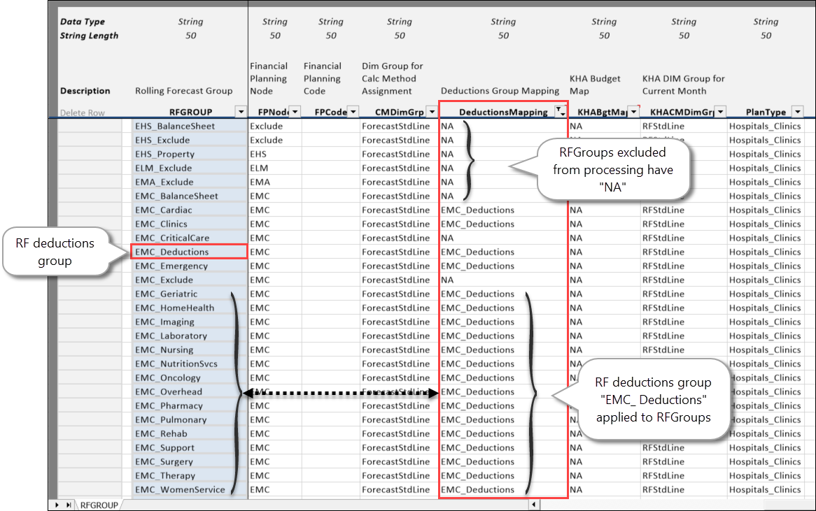Select the EMC_BalanceSheet cell

pyautogui.click(x=189, y=196)
